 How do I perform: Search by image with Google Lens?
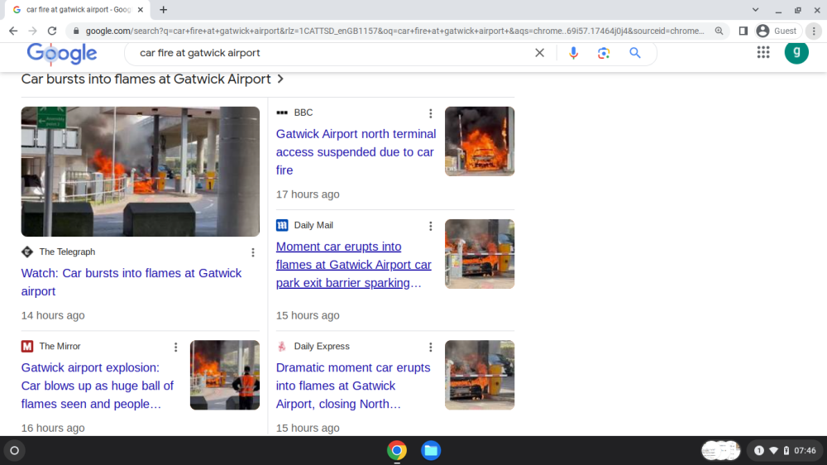pyautogui.click(x=604, y=53)
